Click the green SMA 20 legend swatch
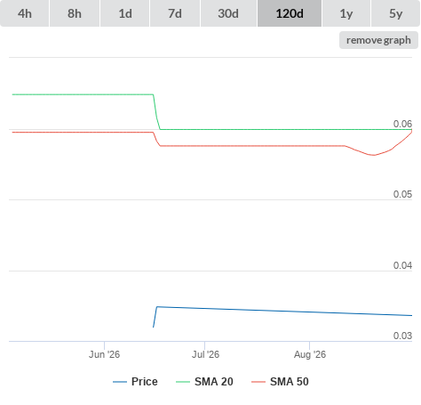The width and height of the screenshot is (421, 405). (x=183, y=382)
